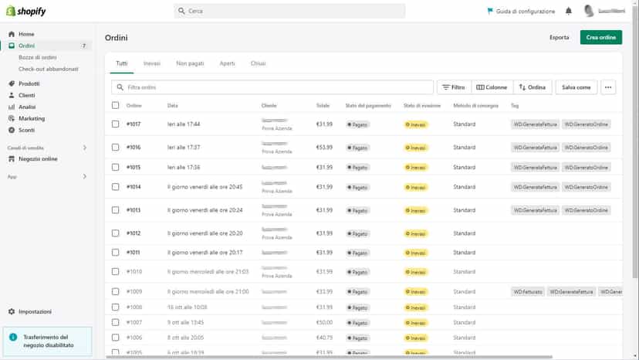Image resolution: width=639 pixels, height=360 pixels.
Task: Click the Esporta button
Action: [x=559, y=37]
